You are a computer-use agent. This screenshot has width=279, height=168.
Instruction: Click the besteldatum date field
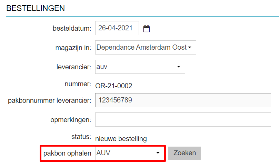pyautogui.click(x=117, y=28)
